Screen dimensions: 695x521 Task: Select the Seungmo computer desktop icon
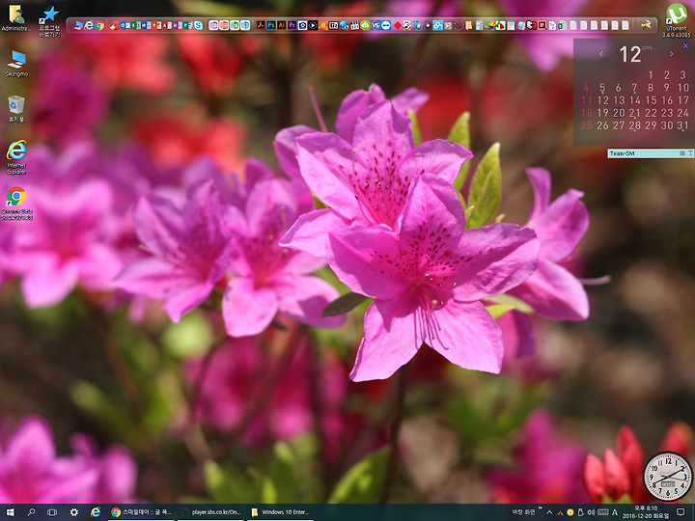coord(16,64)
